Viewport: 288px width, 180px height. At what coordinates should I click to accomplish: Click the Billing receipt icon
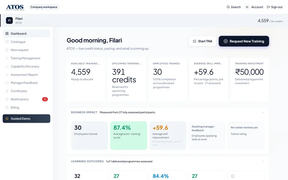point(7,107)
